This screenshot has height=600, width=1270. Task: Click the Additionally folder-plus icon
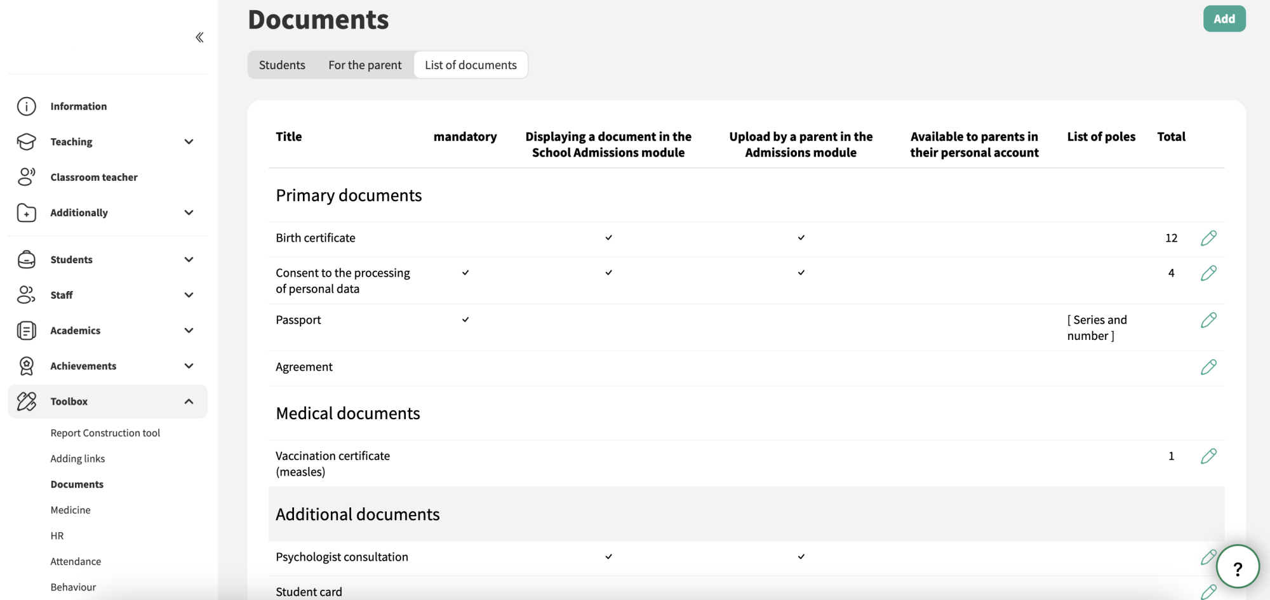pyautogui.click(x=27, y=212)
